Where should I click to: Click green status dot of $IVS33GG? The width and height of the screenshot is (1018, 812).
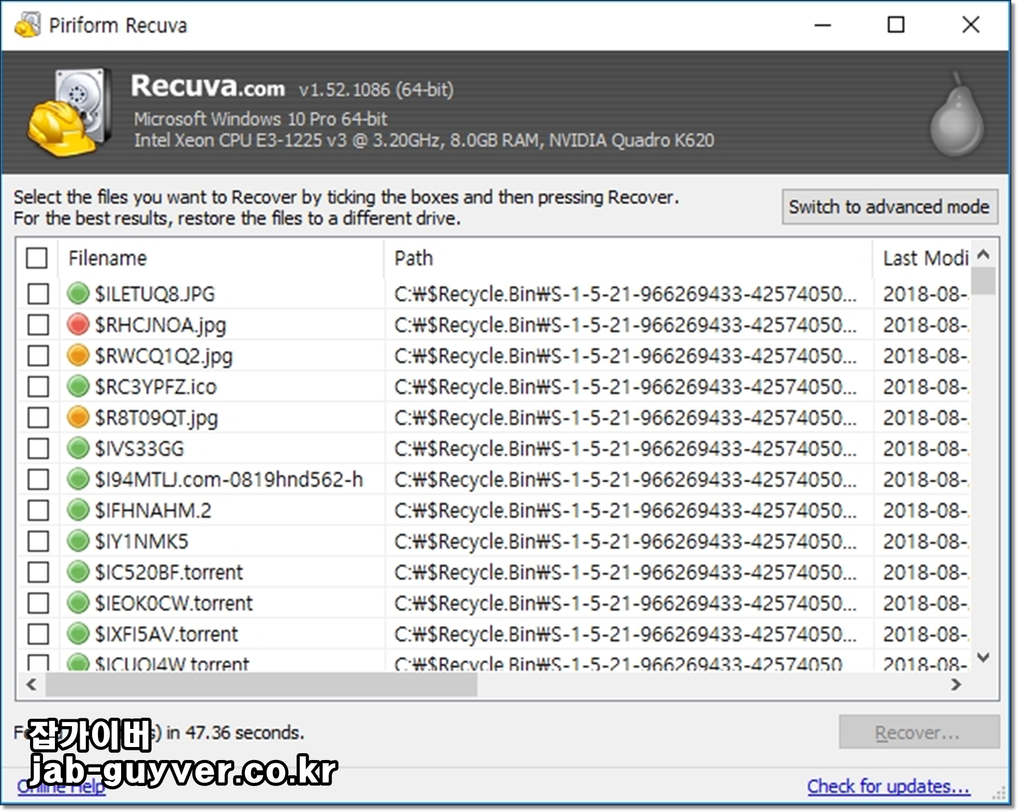click(78, 448)
